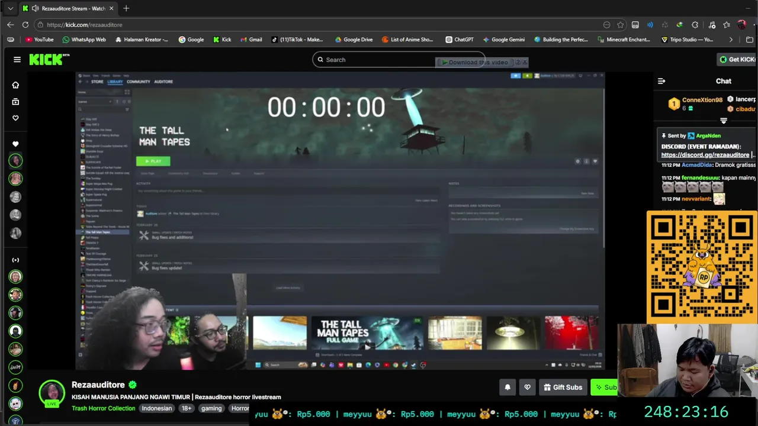Image resolution: width=758 pixels, height=426 pixels.
Task: Click the Get KICKs button
Action: click(x=737, y=59)
